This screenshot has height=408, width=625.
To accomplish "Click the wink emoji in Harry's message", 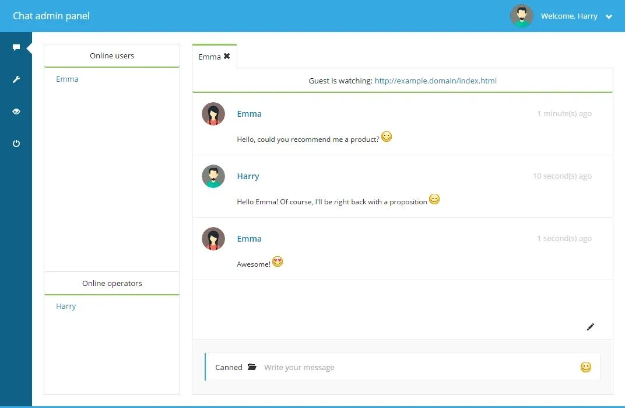I will pyautogui.click(x=434, y=199).
